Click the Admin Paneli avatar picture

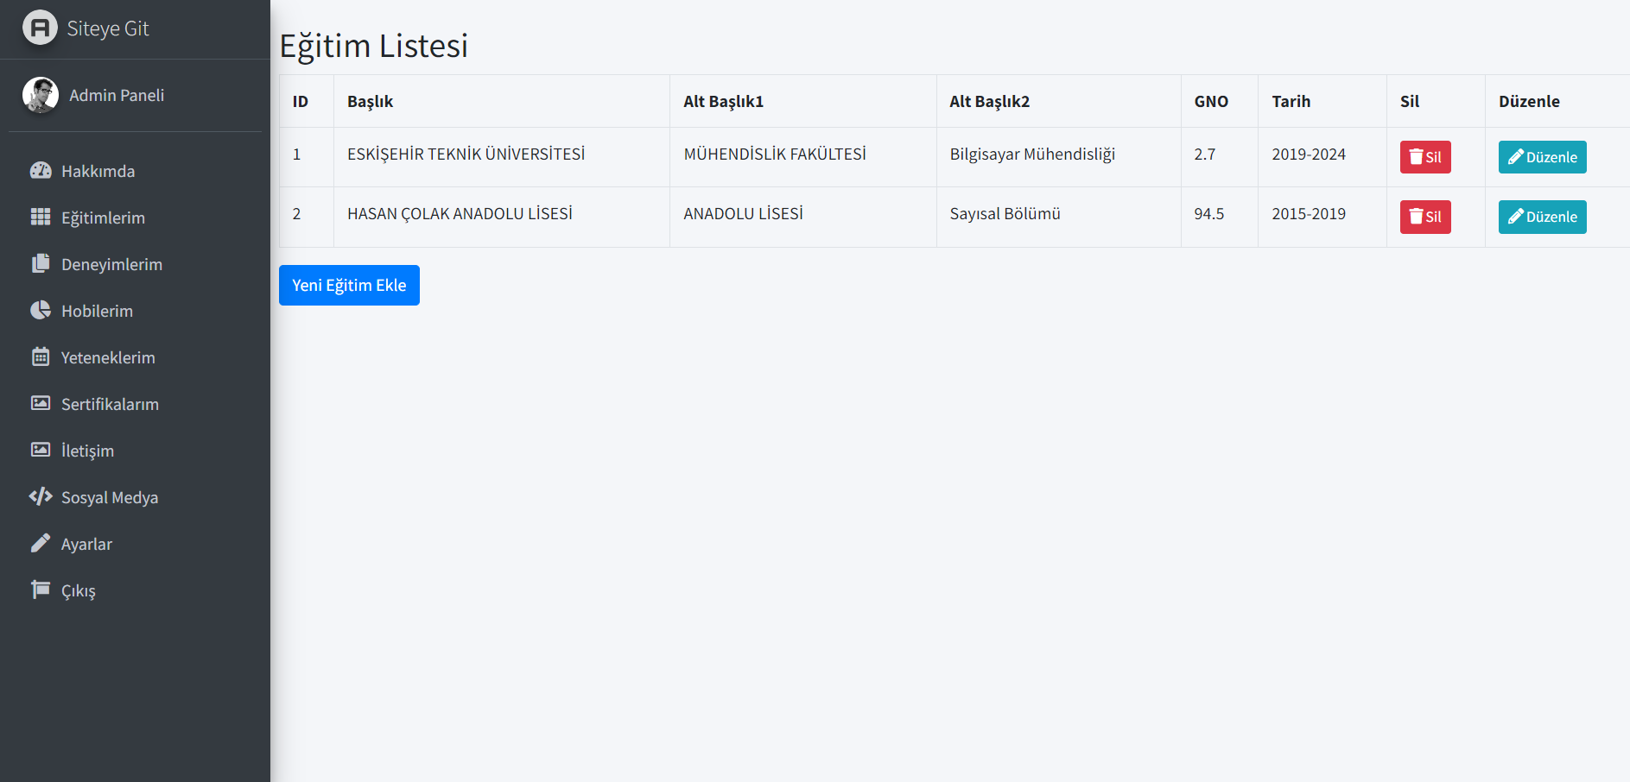point(41,95)
